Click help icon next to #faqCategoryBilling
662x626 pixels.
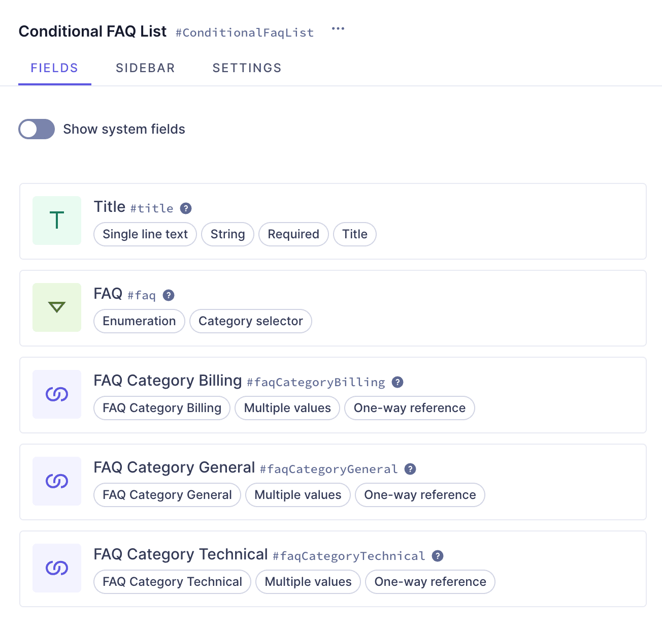[x=398, y=382]
